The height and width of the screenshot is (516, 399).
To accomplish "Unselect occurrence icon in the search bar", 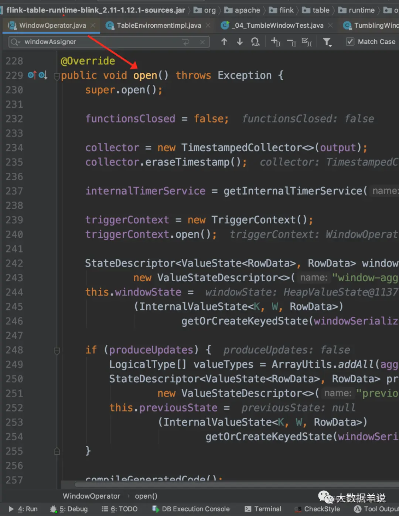I will point(291,42).
